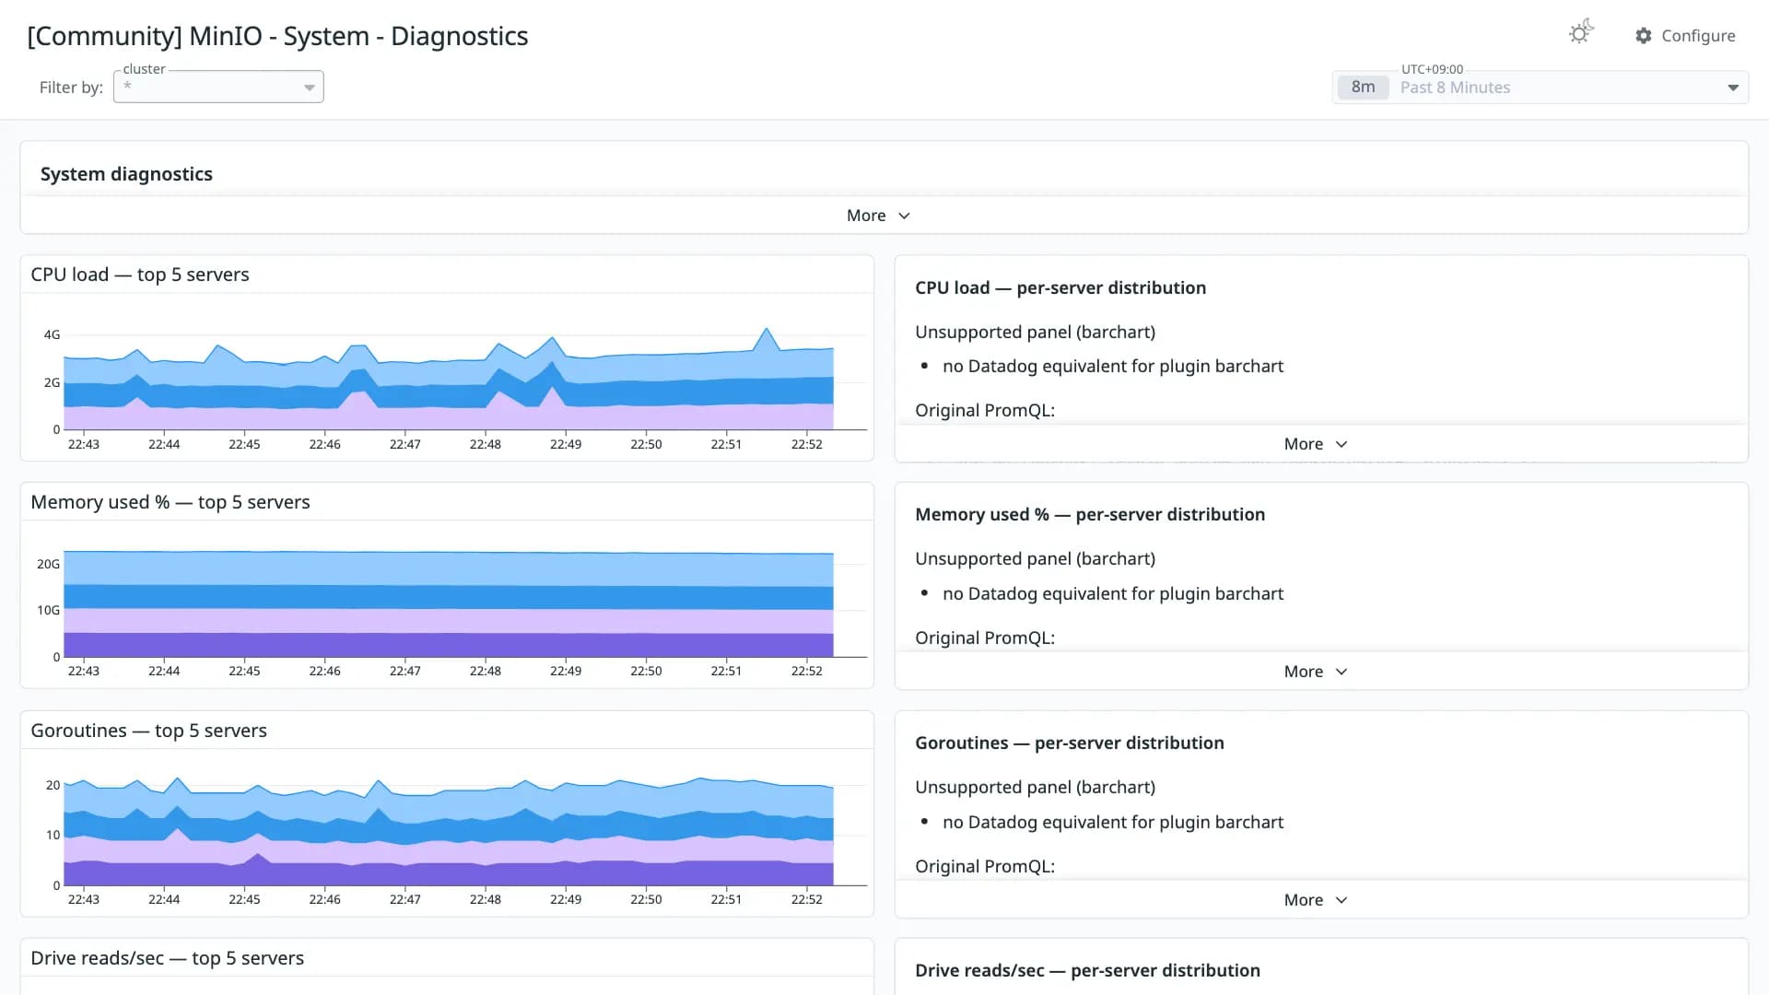This screenshot has height=995, width=1769.
Task: Click the Filter by label
Action: [x=71, y=88]
